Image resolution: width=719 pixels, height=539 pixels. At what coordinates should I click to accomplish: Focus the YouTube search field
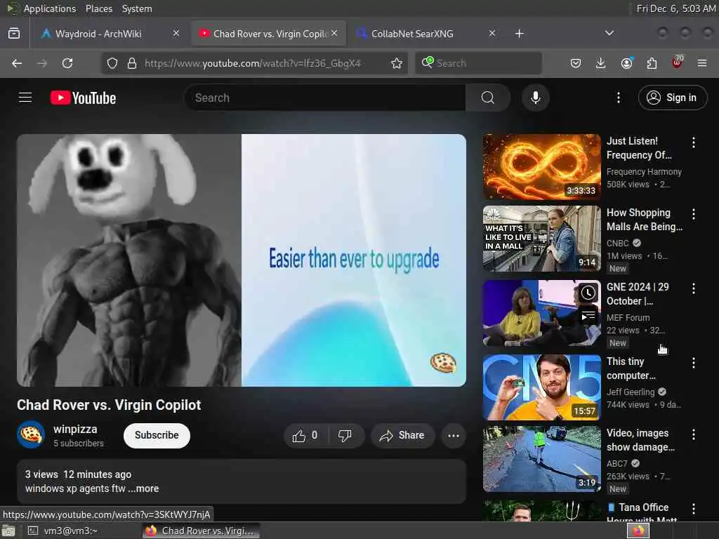(324, 98)
